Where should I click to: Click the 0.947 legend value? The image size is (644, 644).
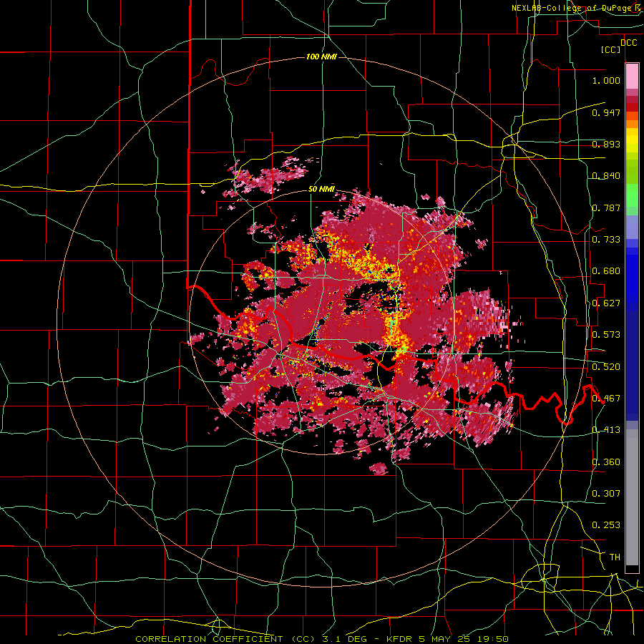[606, 112]
